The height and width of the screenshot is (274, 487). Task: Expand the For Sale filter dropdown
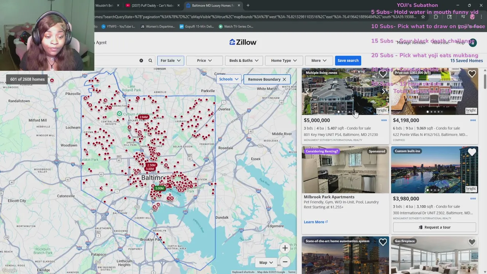coord(170,61)
